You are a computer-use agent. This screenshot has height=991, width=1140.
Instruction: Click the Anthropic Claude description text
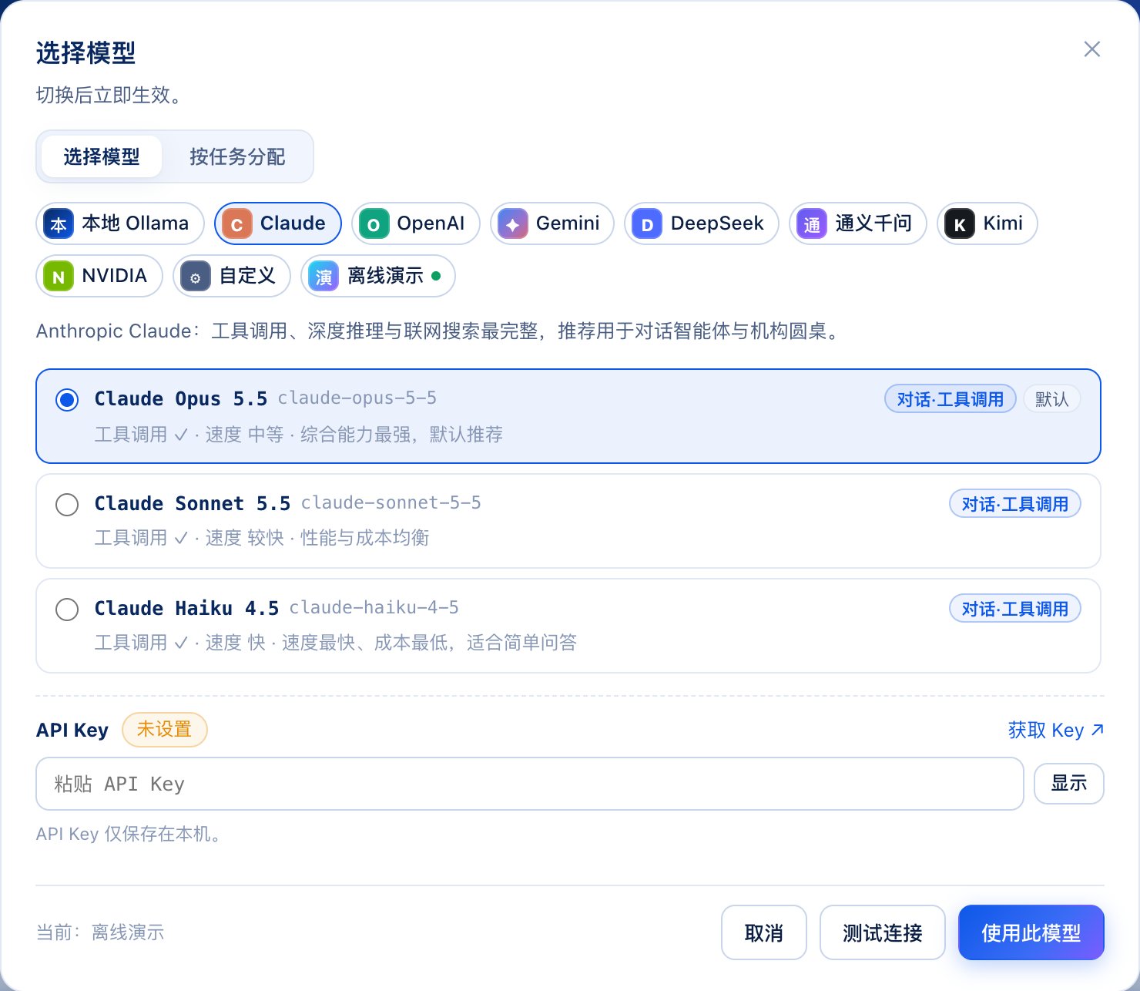click(x=440, y=331)
